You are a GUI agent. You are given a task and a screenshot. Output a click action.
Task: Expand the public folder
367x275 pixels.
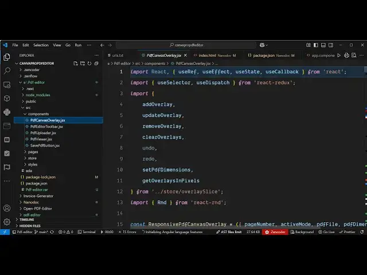31,101
